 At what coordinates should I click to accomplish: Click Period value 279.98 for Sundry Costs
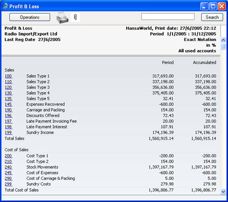167,184
